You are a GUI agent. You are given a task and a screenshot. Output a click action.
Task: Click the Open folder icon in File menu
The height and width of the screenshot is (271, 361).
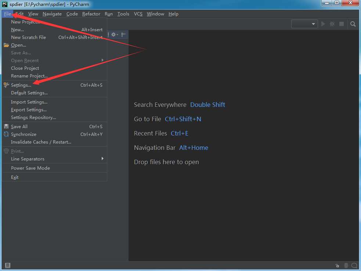[x=6, y=45]
